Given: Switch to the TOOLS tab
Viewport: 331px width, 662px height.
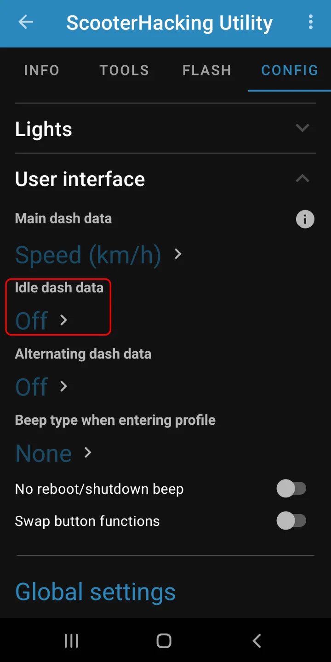Looking at the screenshot, I should pyautogui.click(x=124, y=70).
